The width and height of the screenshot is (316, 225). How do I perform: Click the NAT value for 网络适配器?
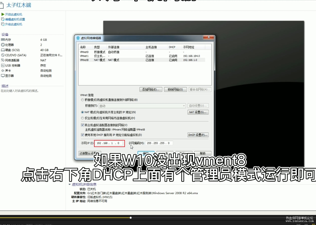pos(43,60)
